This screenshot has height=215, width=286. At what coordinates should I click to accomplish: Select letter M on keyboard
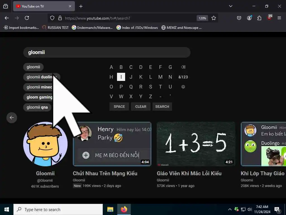(x=160, y=77)
